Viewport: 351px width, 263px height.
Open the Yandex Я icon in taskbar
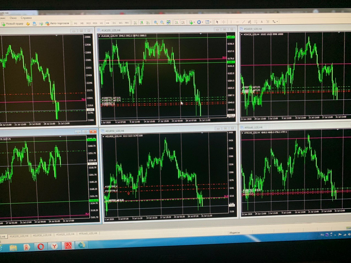[26, 247]
